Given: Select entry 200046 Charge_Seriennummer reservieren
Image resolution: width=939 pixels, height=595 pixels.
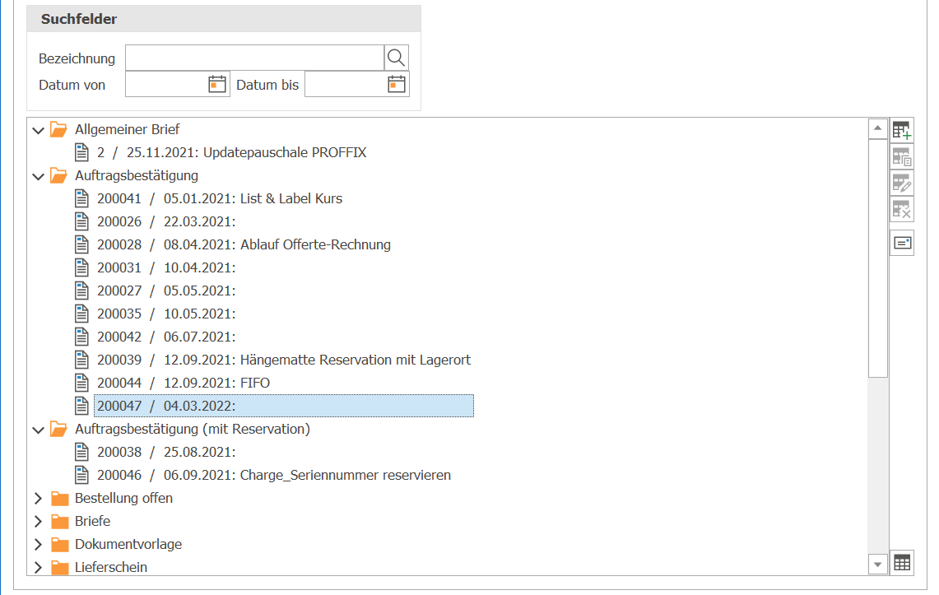Looking at the screenshot, I should pyautogui.click(x=274, y=476).
